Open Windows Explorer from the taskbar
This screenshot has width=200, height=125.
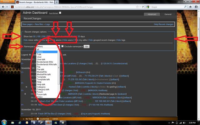pyautogui.click(x=12, y=123)
